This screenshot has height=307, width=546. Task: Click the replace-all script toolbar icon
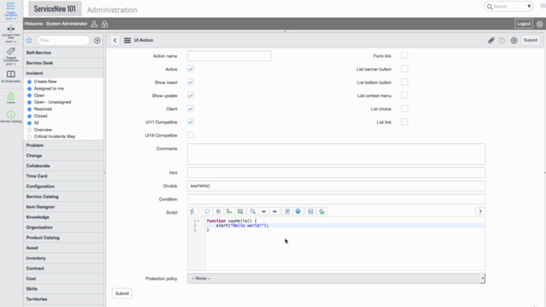241,211
